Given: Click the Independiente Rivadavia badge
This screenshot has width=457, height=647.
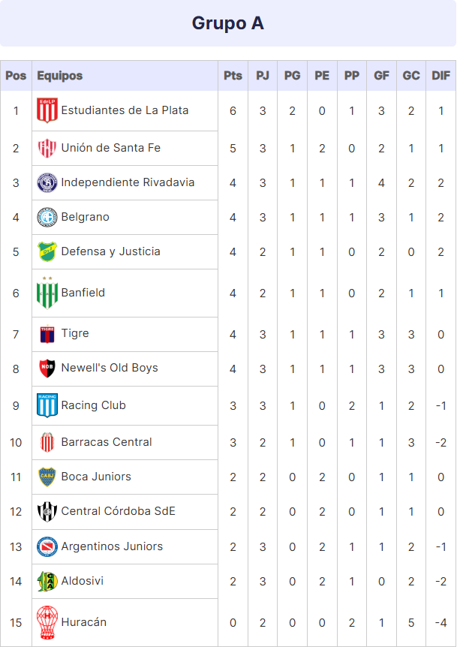Looking at the screenshot, I should [x=47, y=183].
